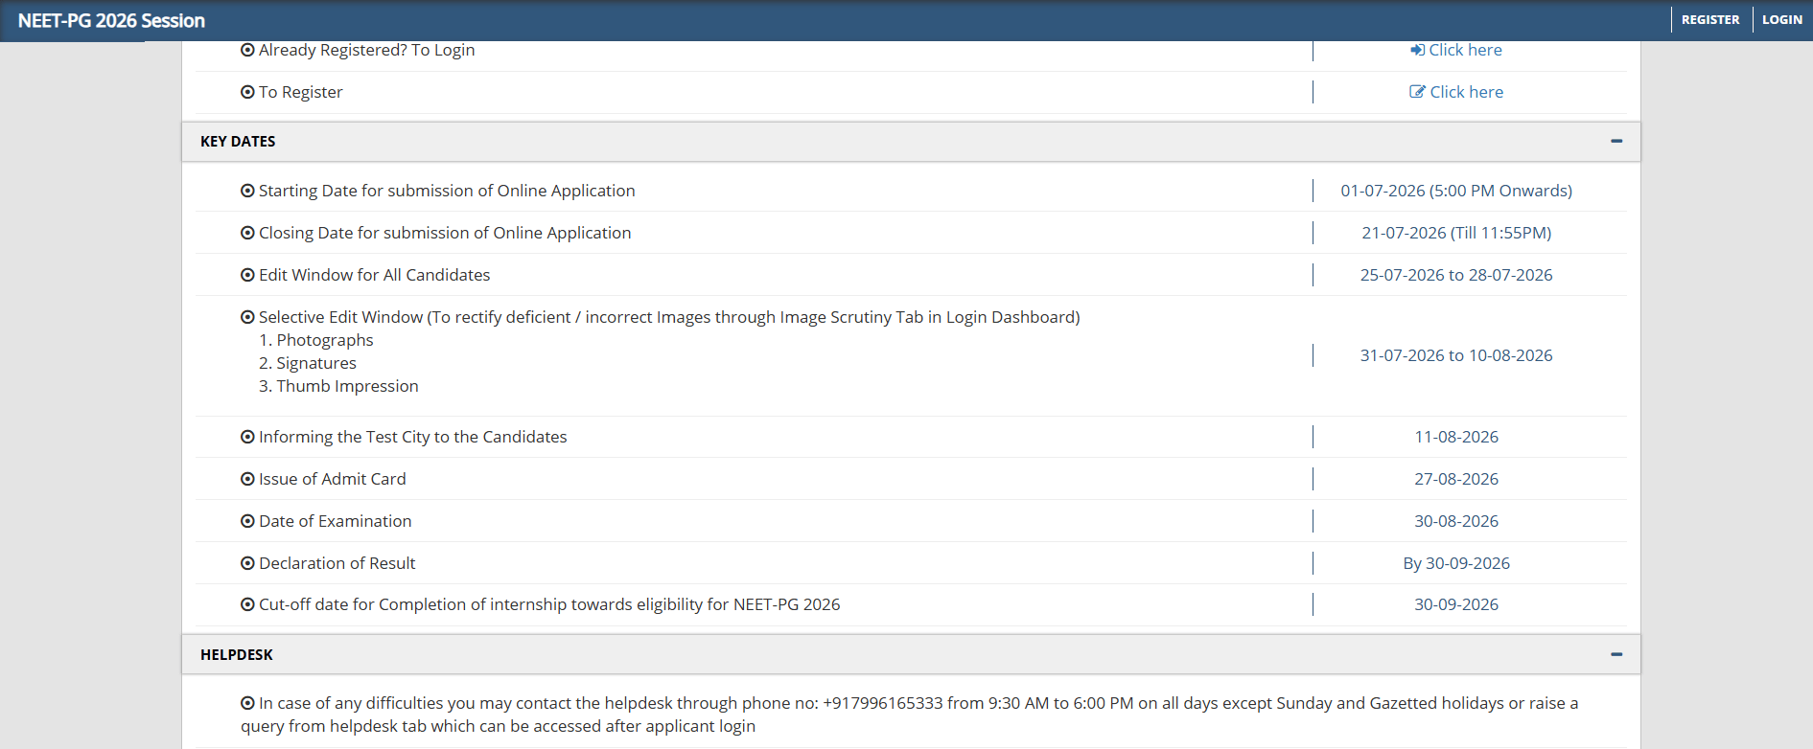Image resolution: width=1813 pixels, height=749 pixels.
Task: Click date range '31-07-2026 to 10-08-2026'
Action: click(1456, 355)
